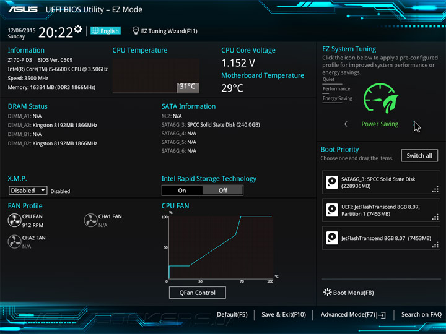Click the globe icon beside English
446x334 pixels.
pos(95,31)
